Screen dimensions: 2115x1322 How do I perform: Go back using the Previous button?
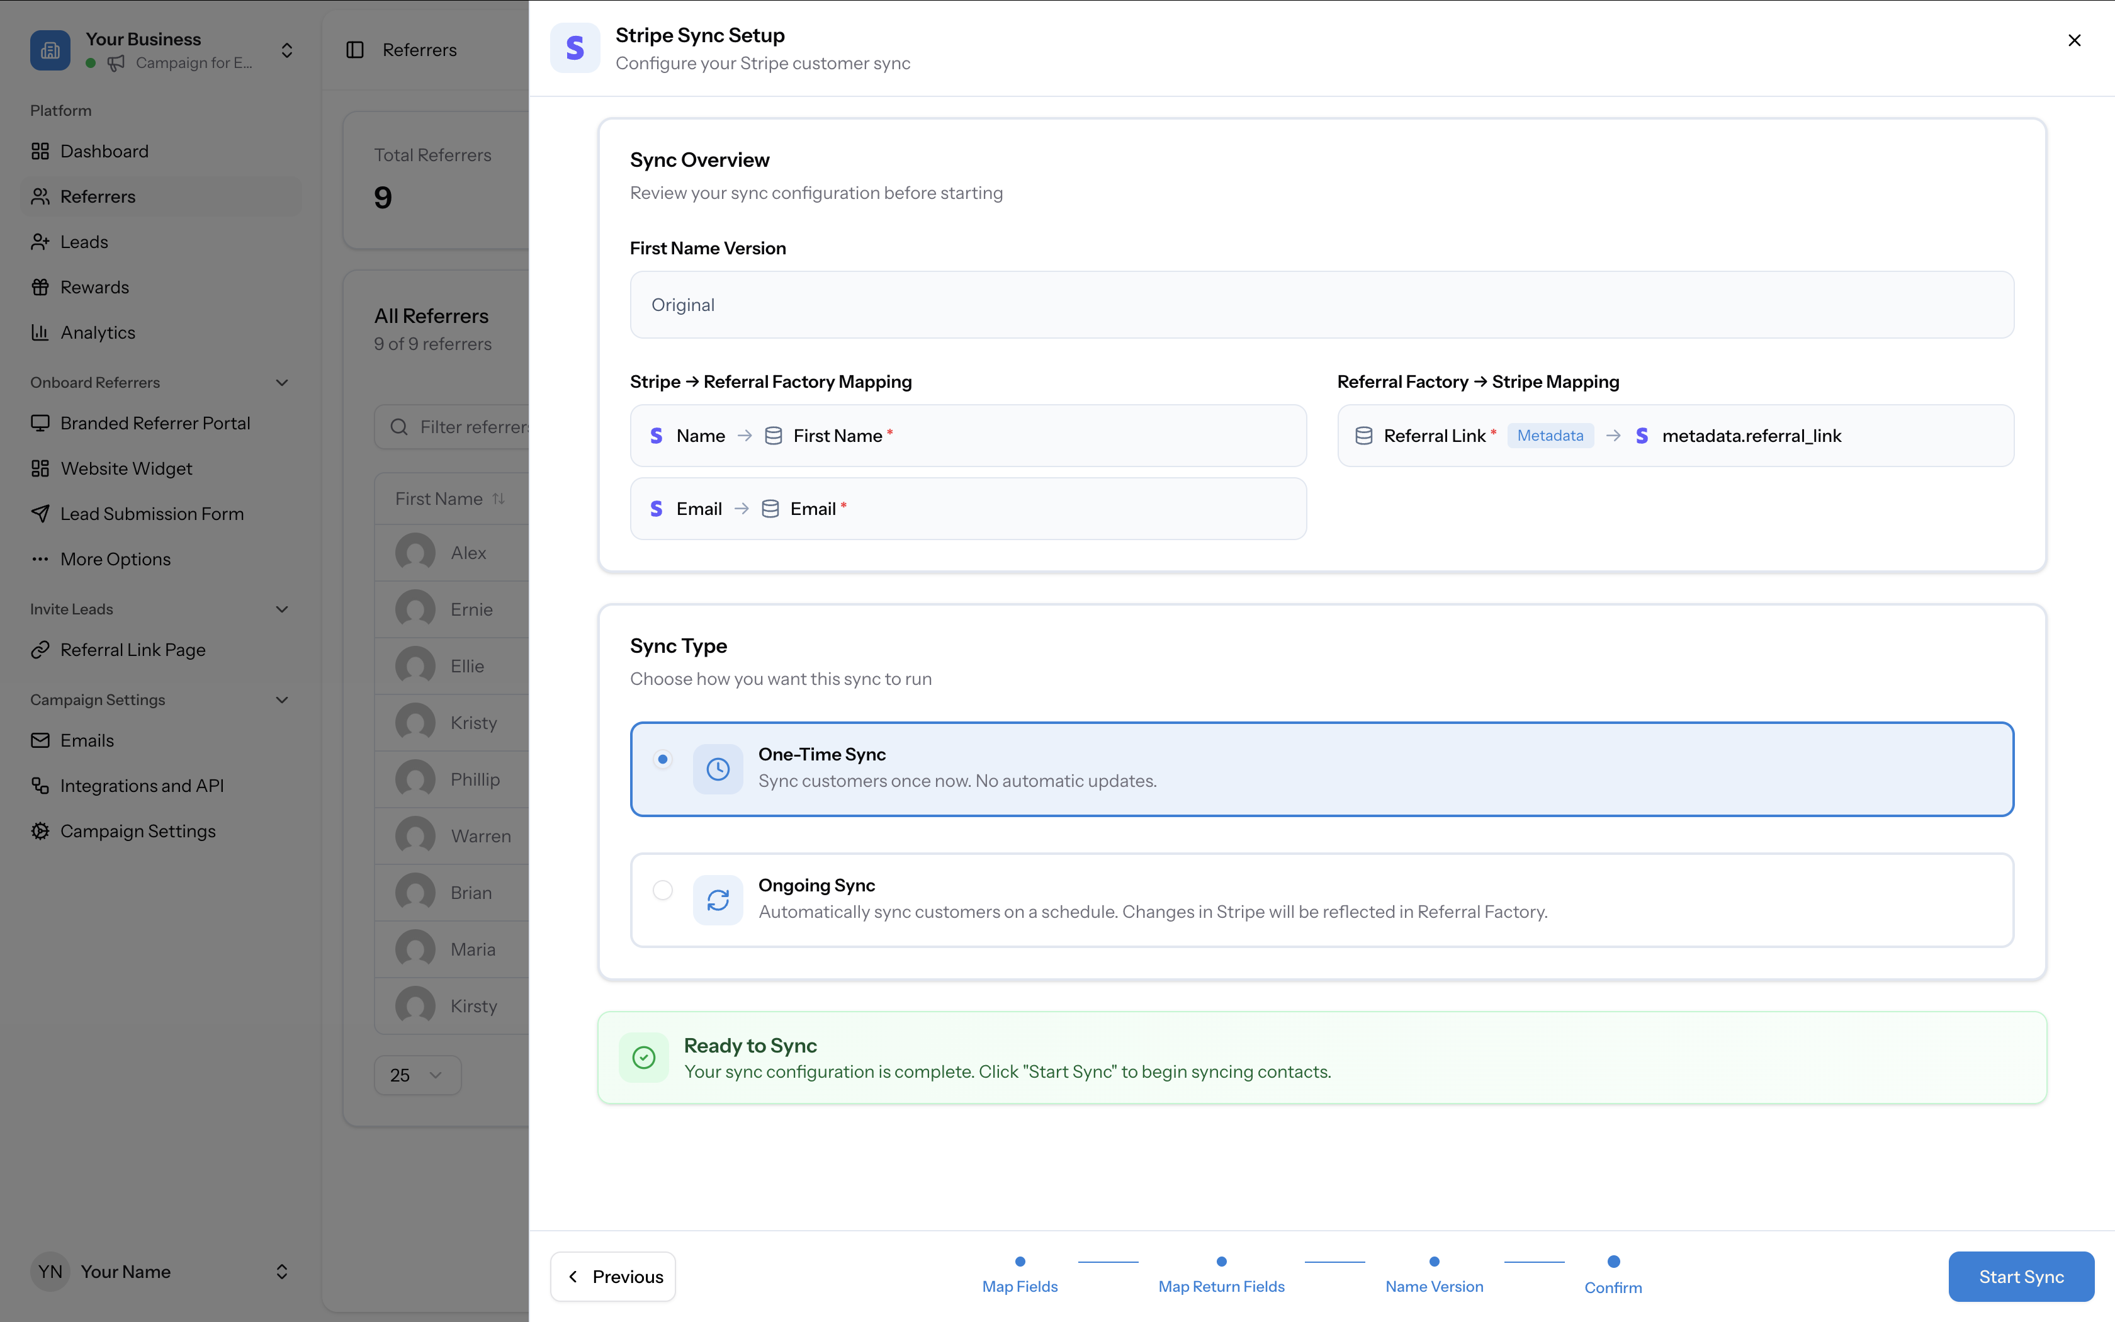pyautogui.click(x=612, y=1277)
